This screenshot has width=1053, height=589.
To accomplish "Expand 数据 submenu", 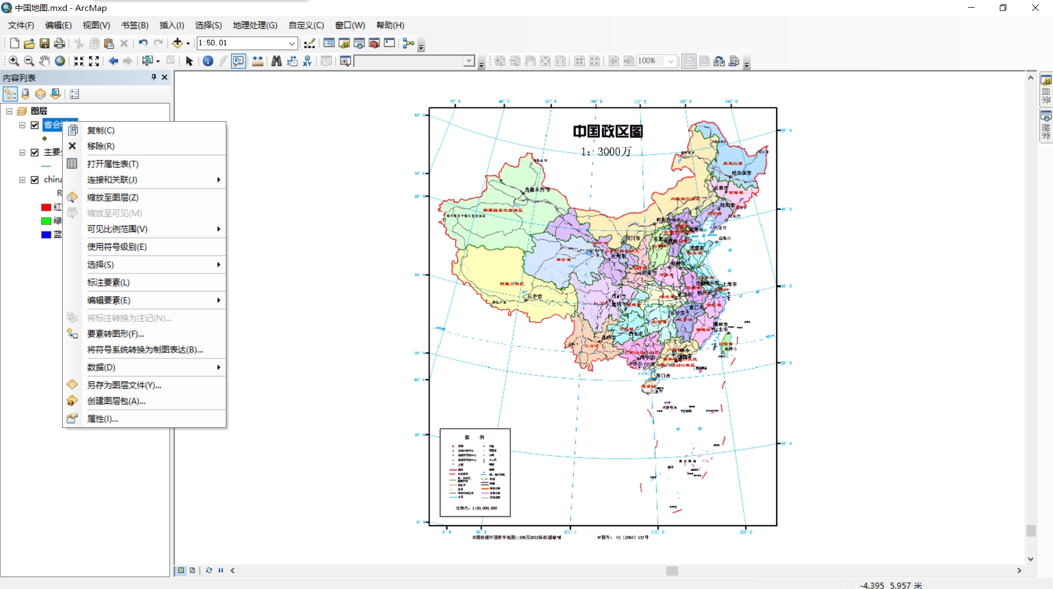I will point(154,367).
